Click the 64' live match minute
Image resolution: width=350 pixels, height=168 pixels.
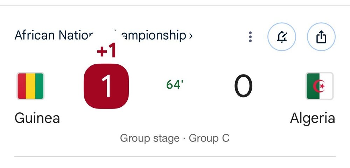click(175, 85)
